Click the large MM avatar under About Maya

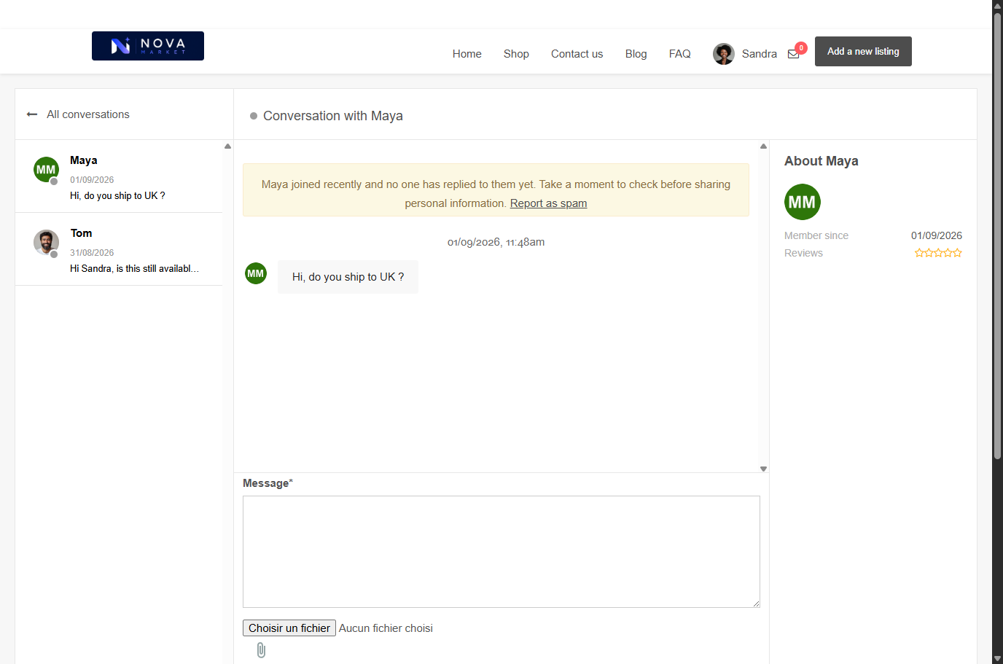(x=803, y=202)
